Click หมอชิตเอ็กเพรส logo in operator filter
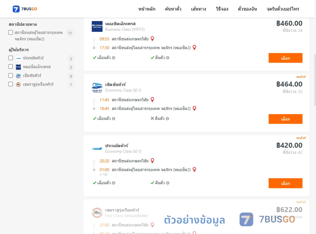 (x=18, y=67)
